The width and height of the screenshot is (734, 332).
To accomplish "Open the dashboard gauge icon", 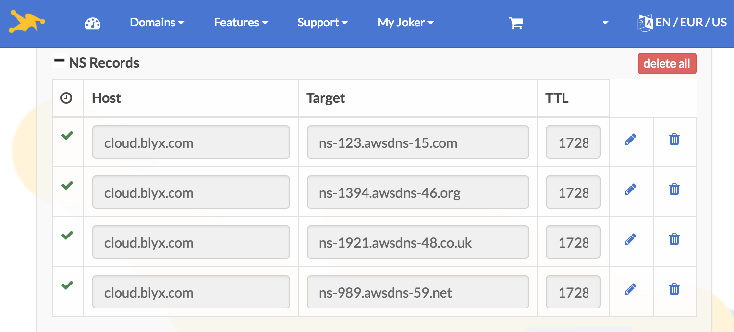I will coord(93,24).
